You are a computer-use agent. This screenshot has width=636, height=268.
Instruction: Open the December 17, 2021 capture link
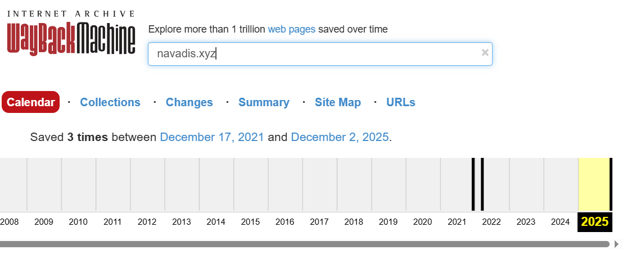[x=212, y=137]
